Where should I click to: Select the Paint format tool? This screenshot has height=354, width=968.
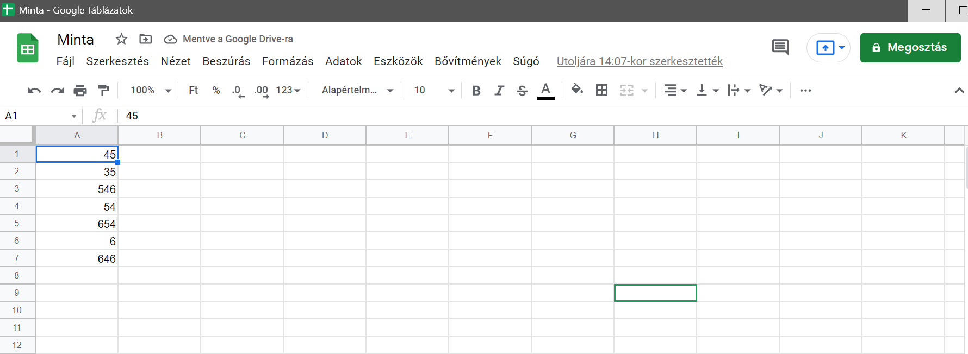click(x=103, y=91)
